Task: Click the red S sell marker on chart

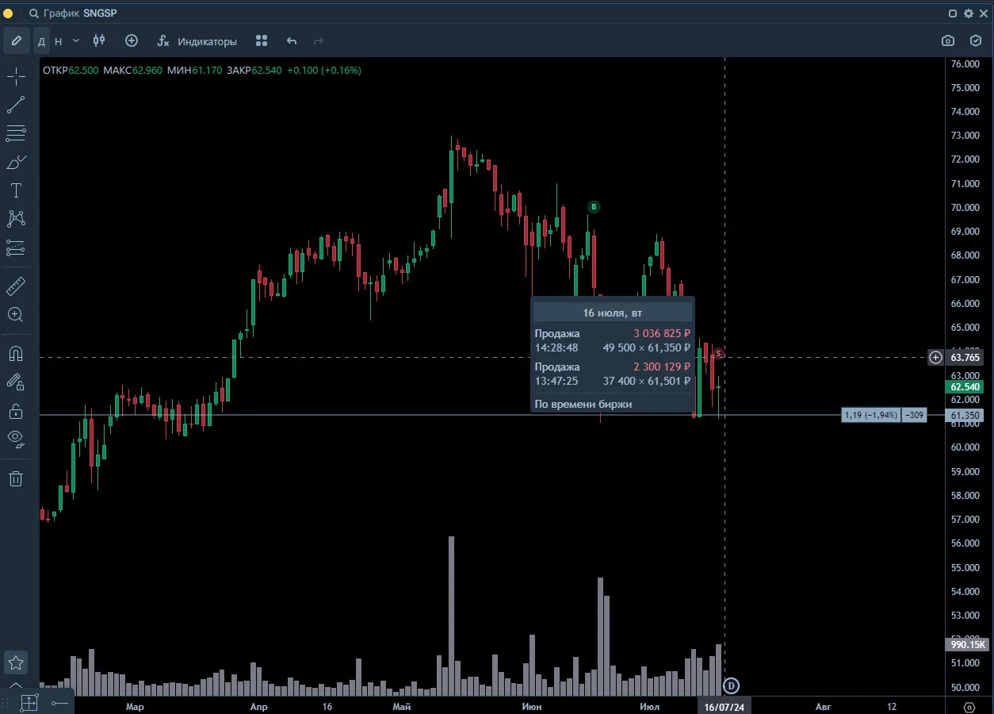Action: [718, 353]
